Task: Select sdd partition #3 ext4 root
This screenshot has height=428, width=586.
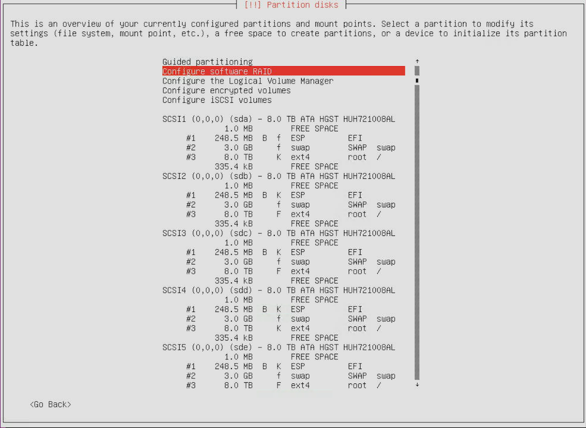Action: tap(284, 329)
